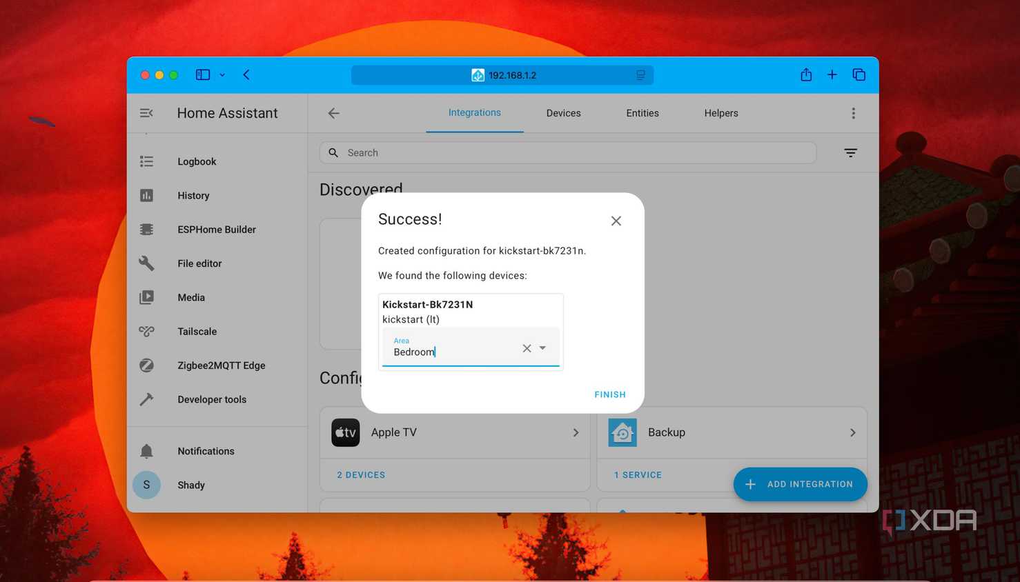Click the Area input field with Bedroom
This screenshot has width=1020, height=582.
click(x=471, y=347)
